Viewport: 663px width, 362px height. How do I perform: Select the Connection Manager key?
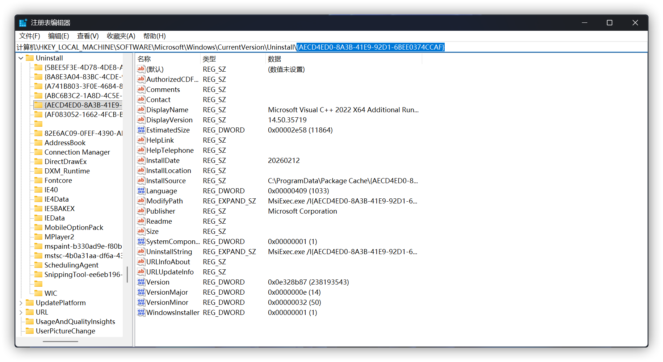pyautogui.click(x=77, y=152)
